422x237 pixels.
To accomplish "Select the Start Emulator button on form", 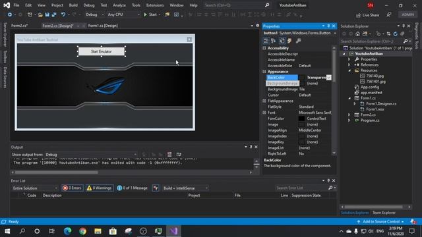I will pyautogui.click(x=102, y=51).
